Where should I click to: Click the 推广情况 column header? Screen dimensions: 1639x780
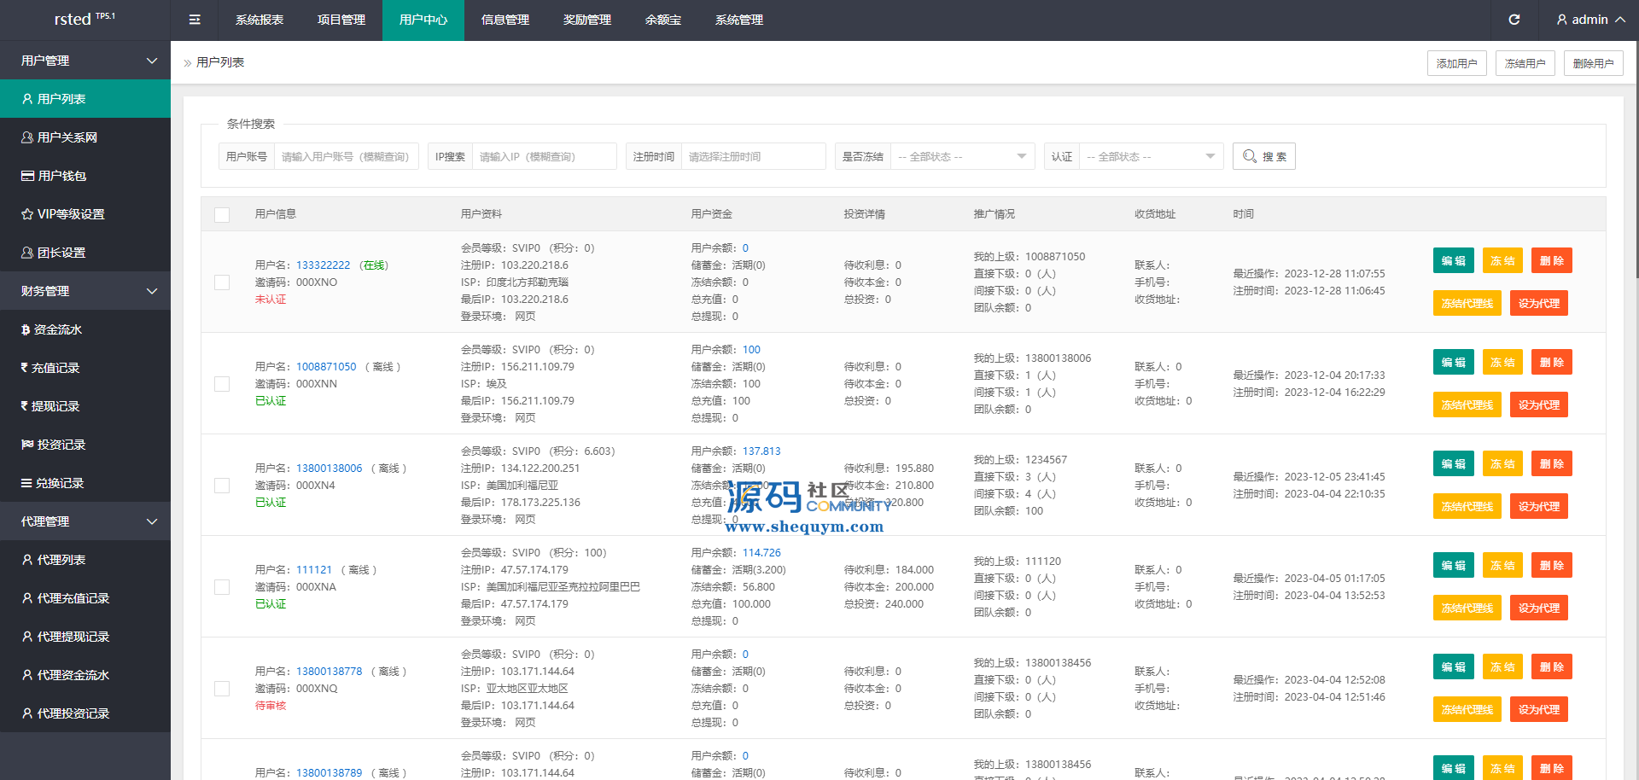point(994,214)
